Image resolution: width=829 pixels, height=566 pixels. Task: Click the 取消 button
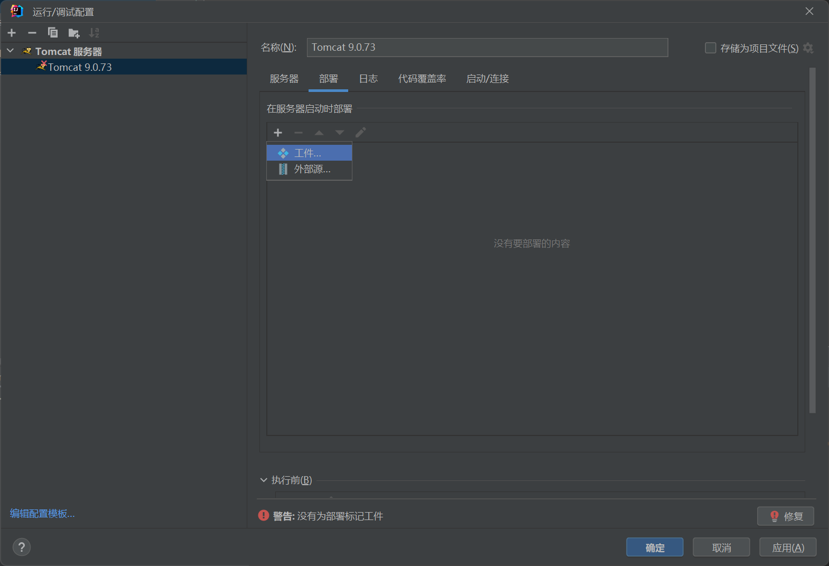point(721,548)
